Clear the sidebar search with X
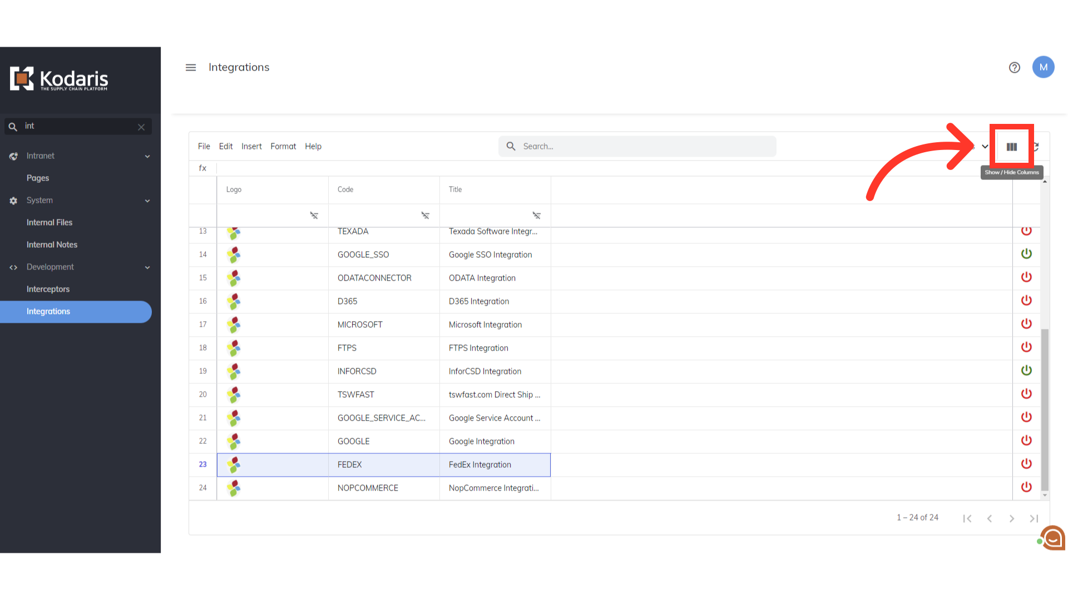 click(141, 127)
